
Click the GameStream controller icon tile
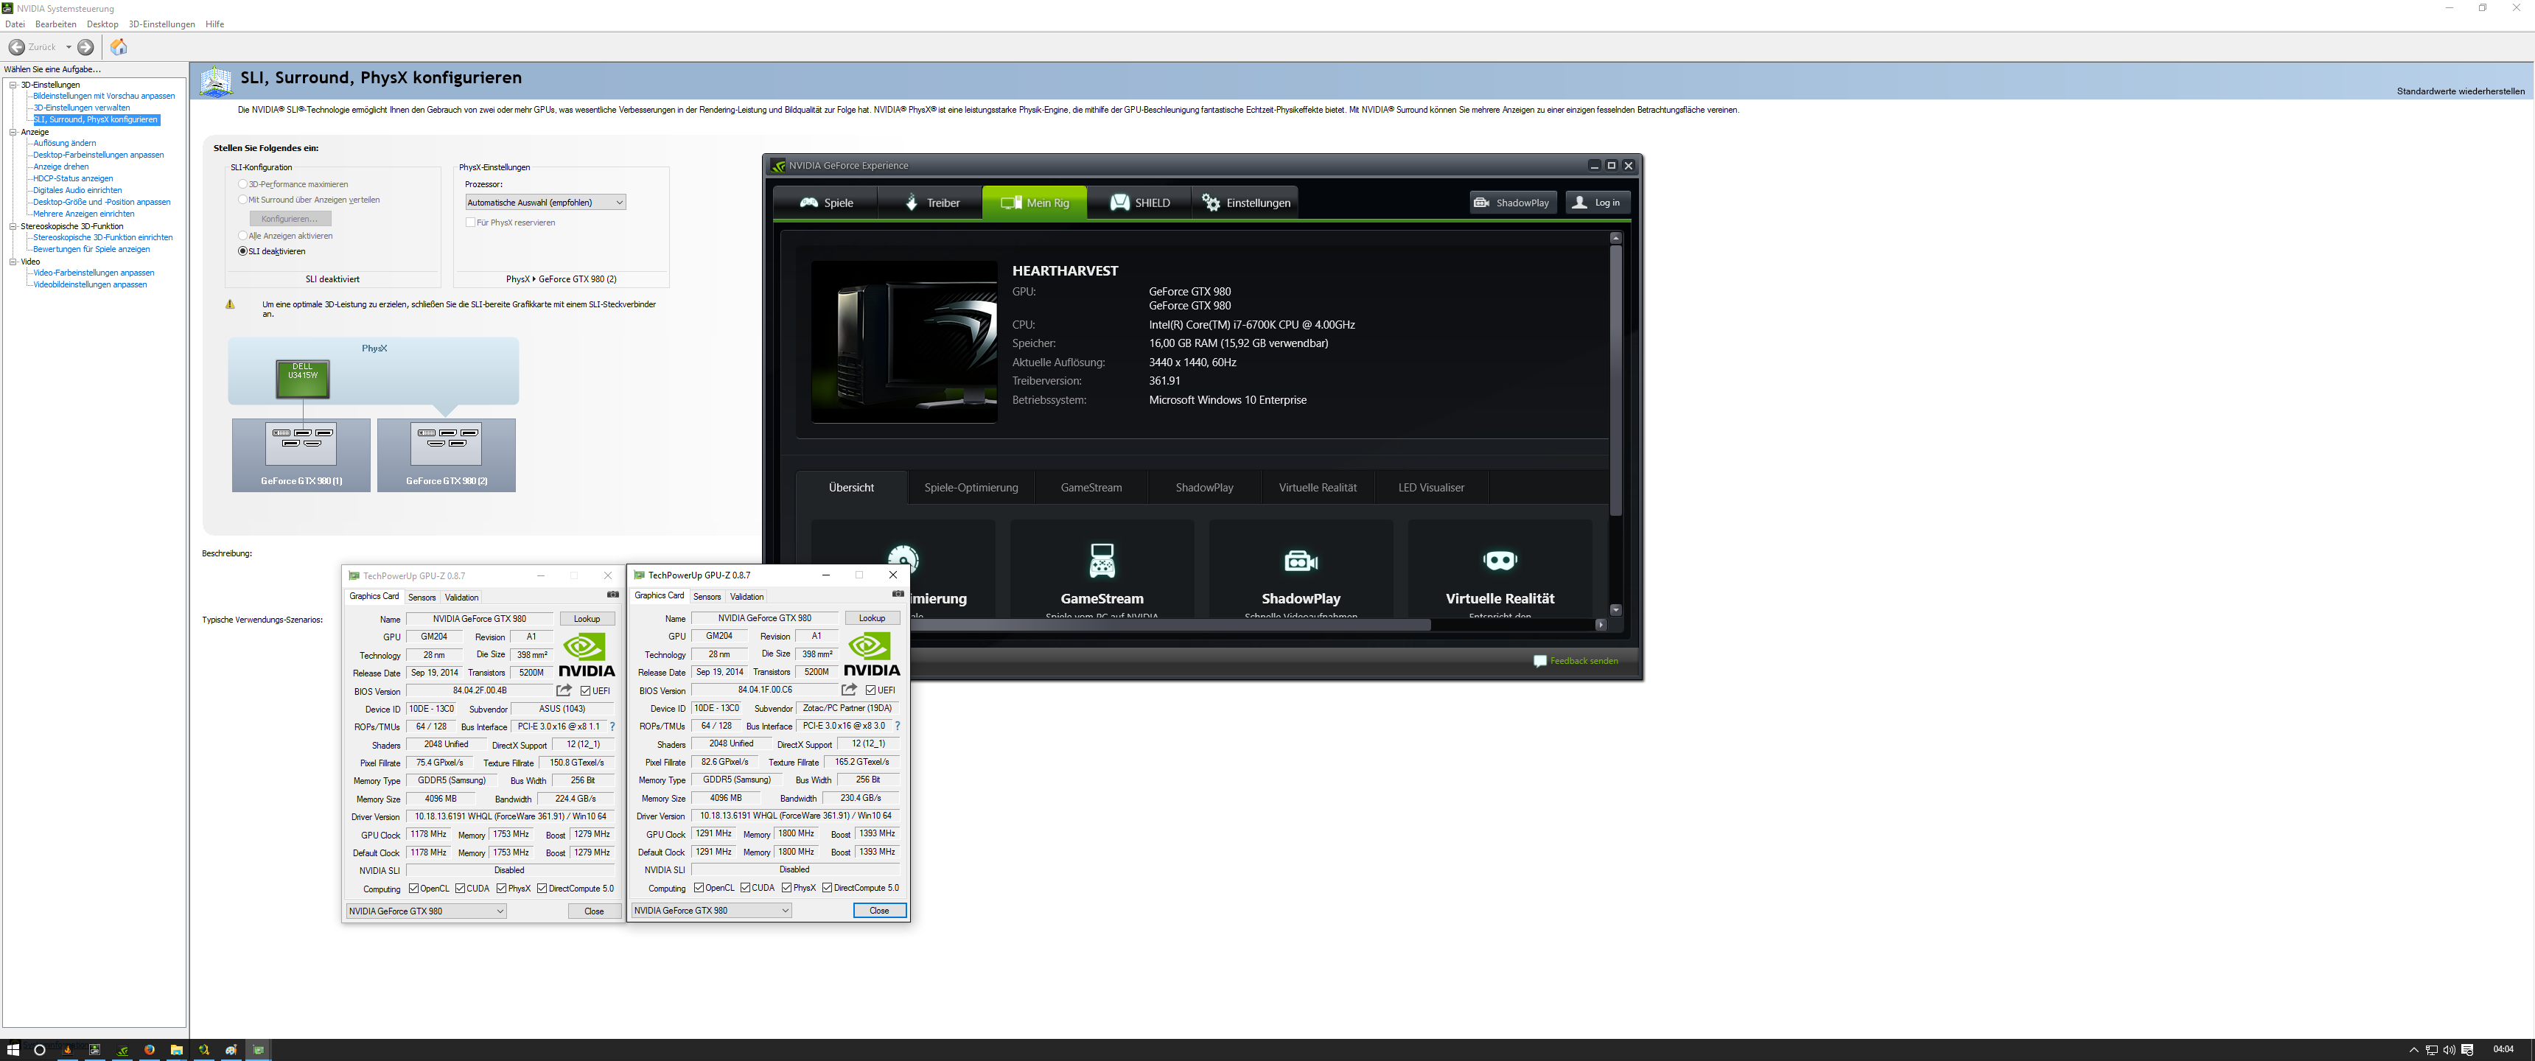coord(1101,560)
